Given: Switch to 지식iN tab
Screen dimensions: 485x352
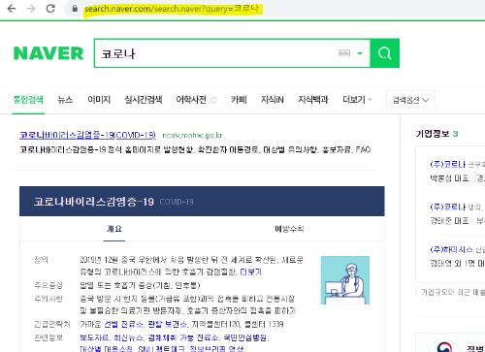Looking at the screenshot, I should [x=273, y=100].
